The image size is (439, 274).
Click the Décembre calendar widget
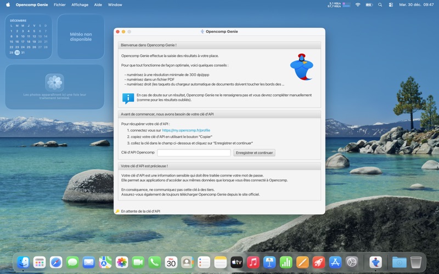tap(29, 37)
